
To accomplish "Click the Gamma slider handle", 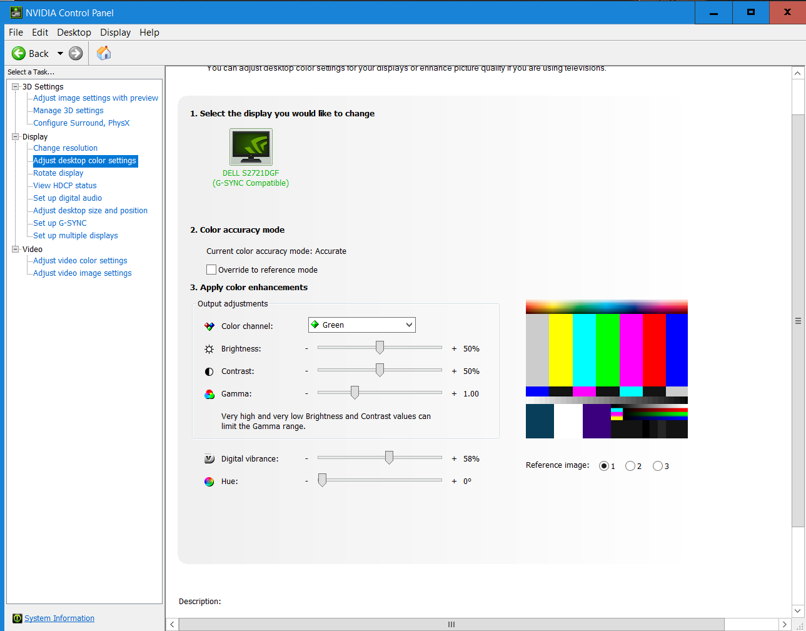I will tap(355, 393).
